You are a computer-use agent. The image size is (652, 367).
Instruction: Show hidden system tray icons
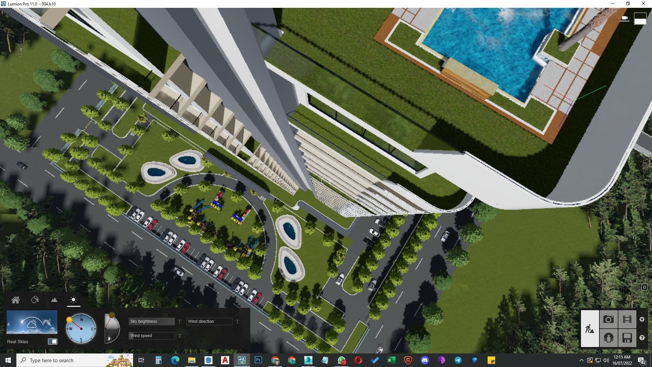(x=581, y=360)
